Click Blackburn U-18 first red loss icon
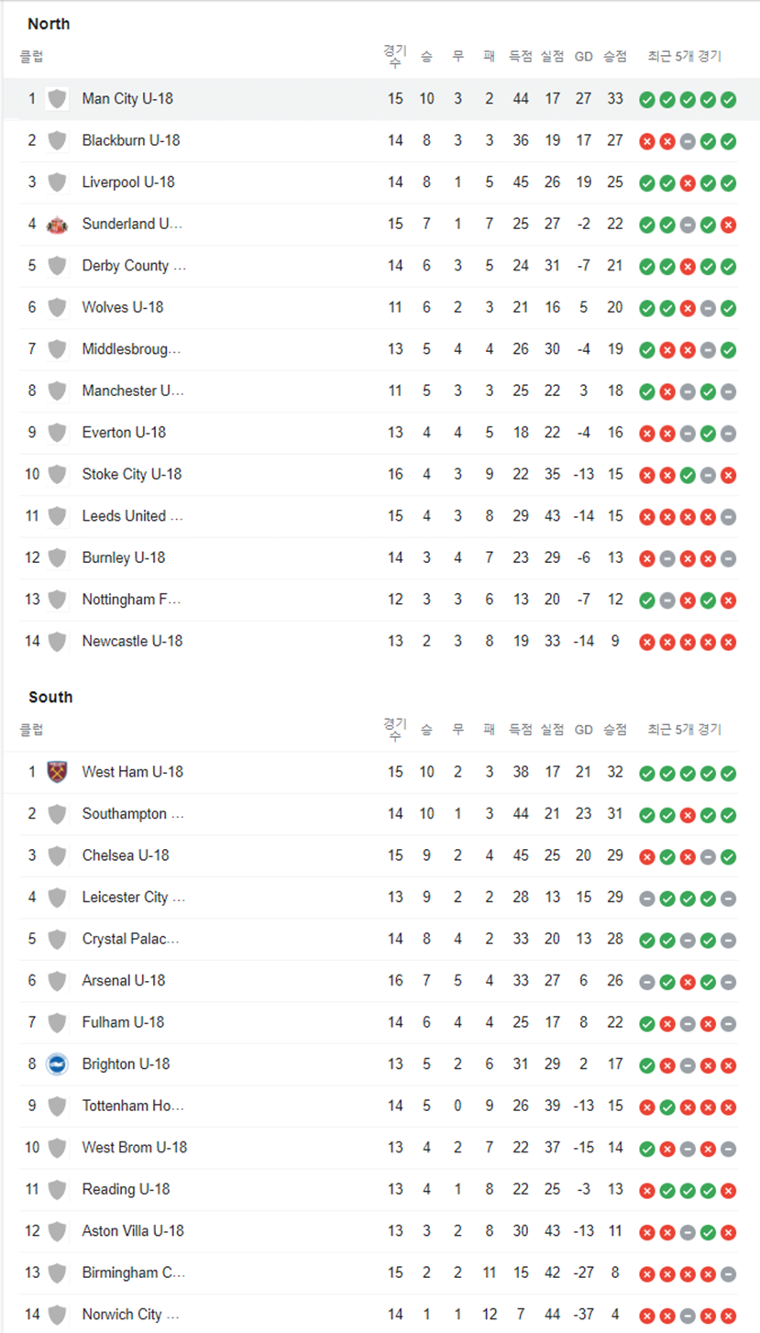This screenshot has height=1333, width=760. (647, 140)
